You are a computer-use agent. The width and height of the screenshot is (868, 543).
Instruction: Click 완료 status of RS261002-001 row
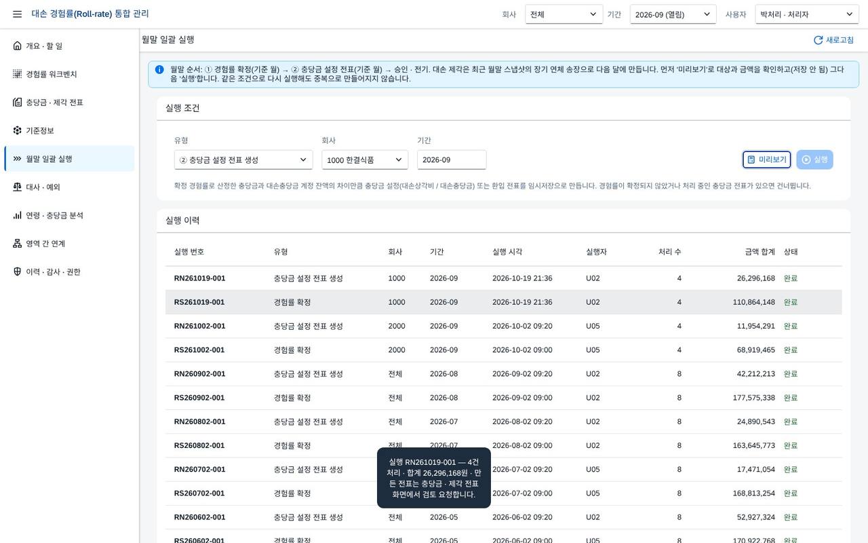[791, 350]
